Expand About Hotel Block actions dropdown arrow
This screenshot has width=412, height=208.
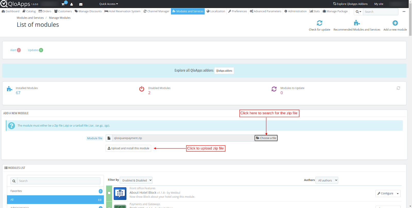pyautogui.click(x=398, y=194)
